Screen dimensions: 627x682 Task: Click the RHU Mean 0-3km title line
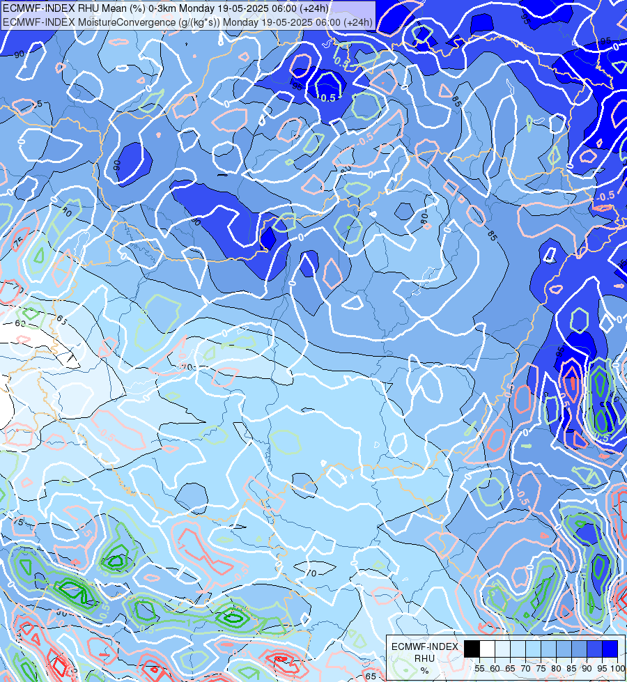pos(166,8)
